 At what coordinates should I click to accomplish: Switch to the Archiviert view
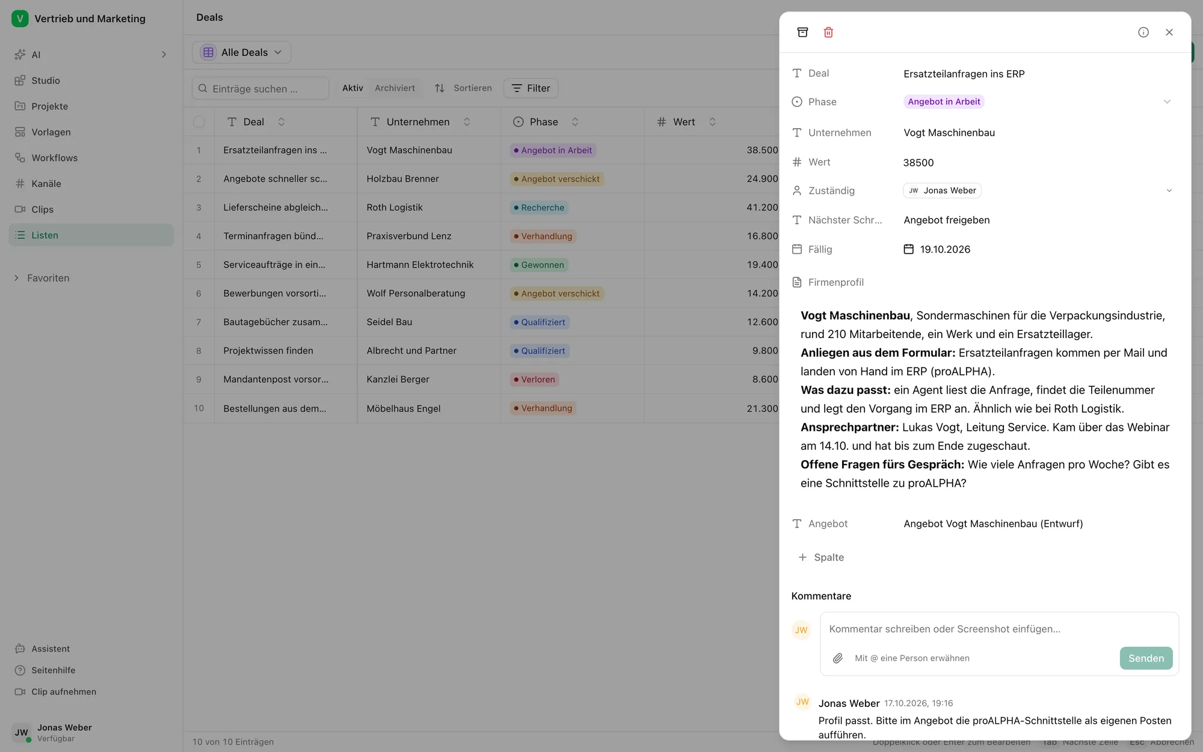pos(395,88)
